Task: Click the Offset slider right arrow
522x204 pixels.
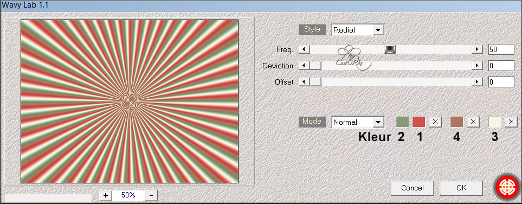Action: [477, 82]
